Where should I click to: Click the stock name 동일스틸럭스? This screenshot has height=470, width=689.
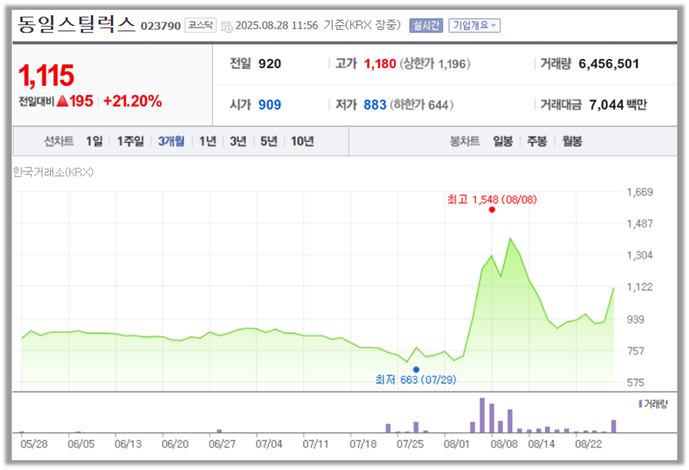[76, 24]
